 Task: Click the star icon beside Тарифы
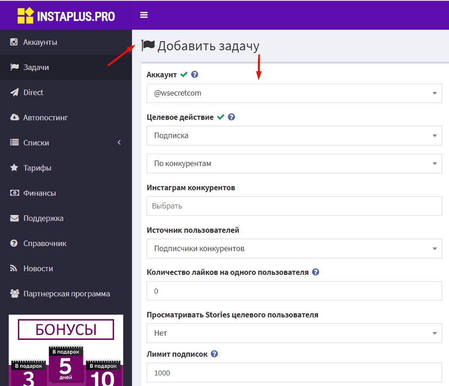[14, 167]
